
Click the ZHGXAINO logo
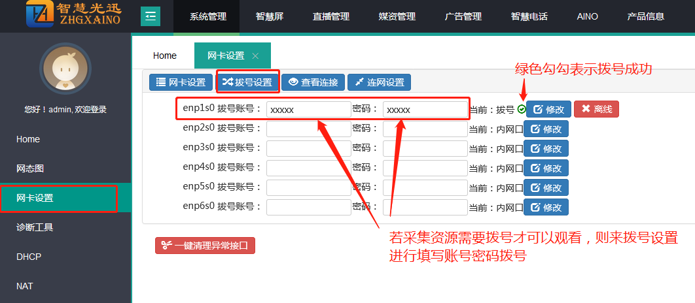(73, 16)
